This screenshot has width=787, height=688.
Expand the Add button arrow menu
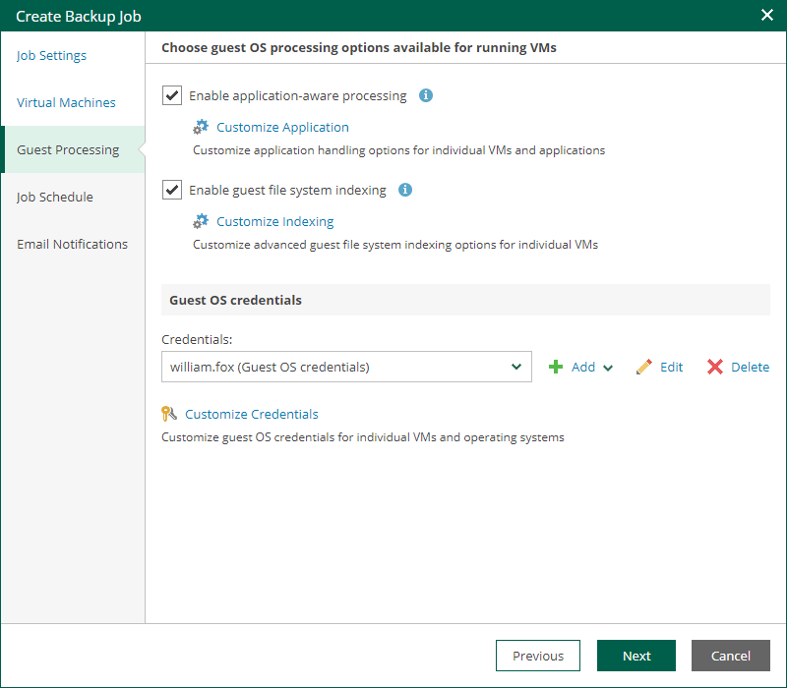608,368
